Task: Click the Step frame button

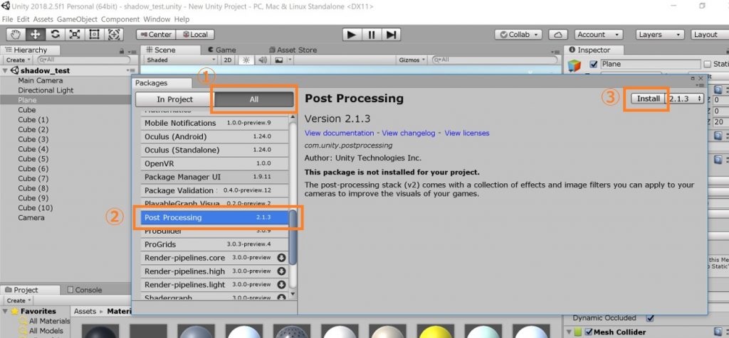Action: [x=391, y=34]
